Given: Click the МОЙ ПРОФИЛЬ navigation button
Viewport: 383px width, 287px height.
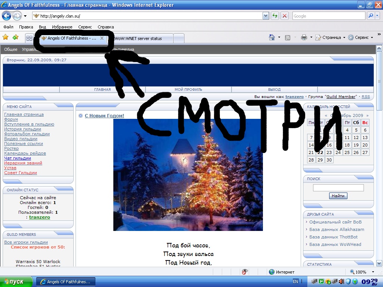Looking at the screenshot, I should pyautogui.click(x=189, y=90).
